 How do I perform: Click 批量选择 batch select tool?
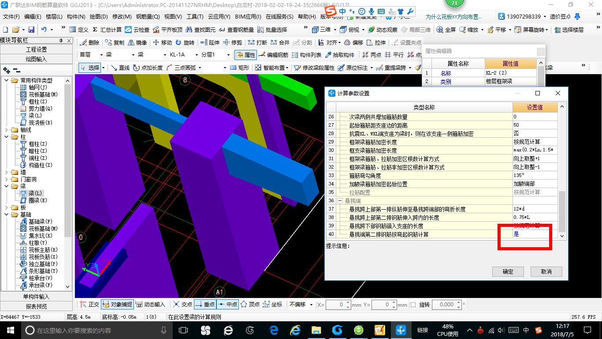coord(272,30)
